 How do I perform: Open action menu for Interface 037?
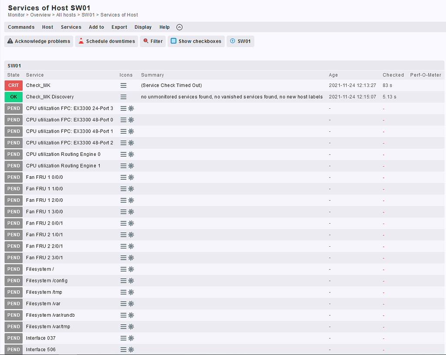point(123,338)
